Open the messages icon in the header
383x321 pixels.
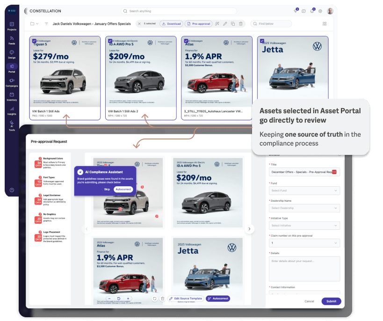click(x=304, y=11)
